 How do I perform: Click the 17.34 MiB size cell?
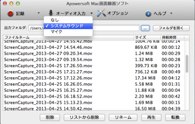[x=145, y=78]
